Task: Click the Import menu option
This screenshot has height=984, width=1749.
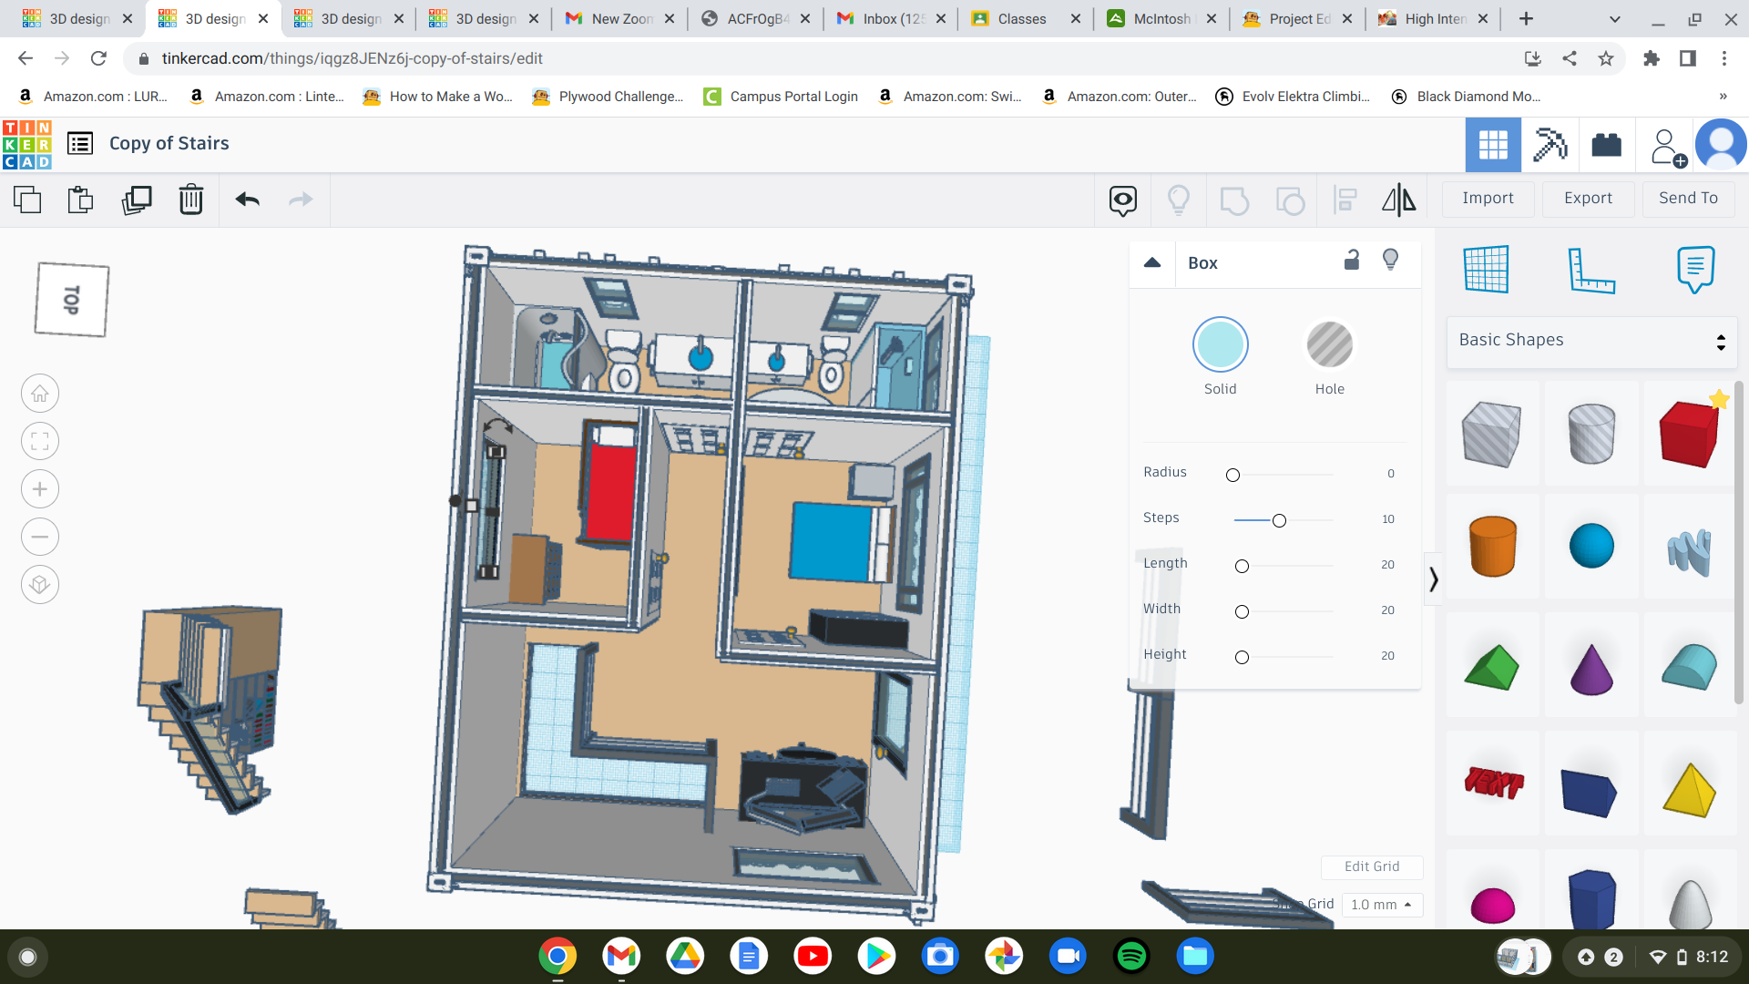Action: [x=1488, y=197]
